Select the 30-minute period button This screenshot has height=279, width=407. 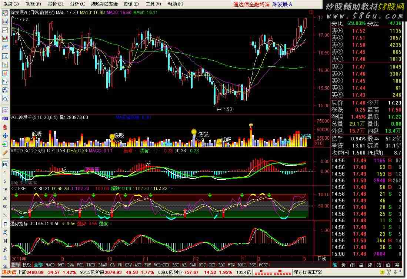click(5, 198)
